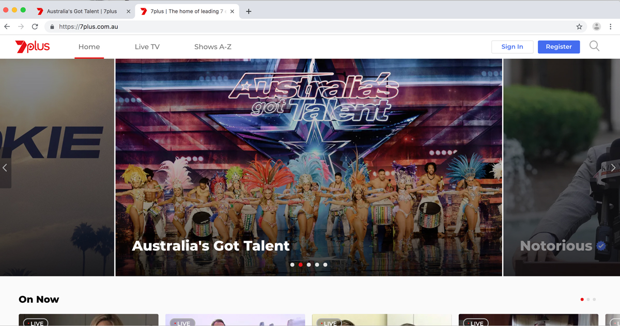Click the 7plus logo
This screenshot has height=326, width=620.
coord(33,46)
